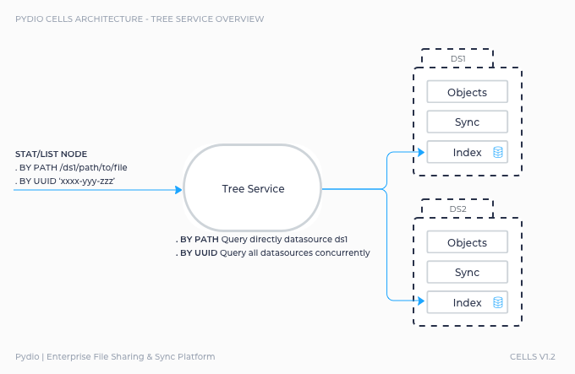575x374 pixels.
Task: Click the 'Pydio Cells Architecture' title text
Action: [x=140, y=19]
